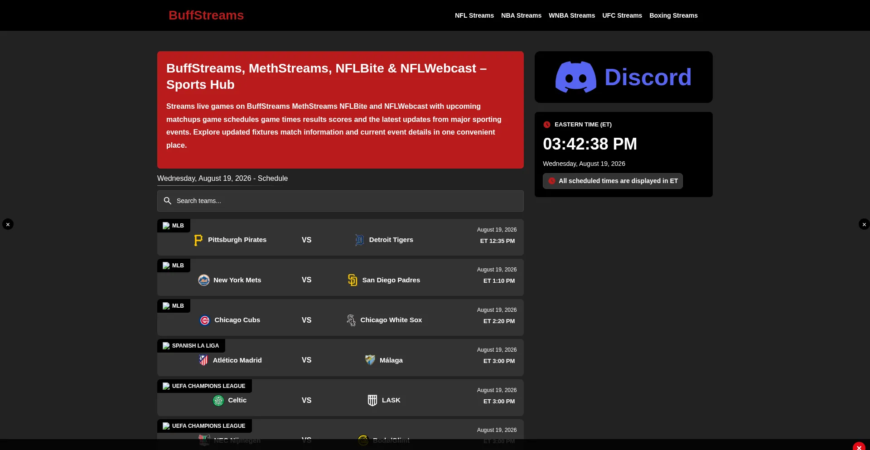Click MLB icon on Cubs game
Screen dimensions: 870x450
coord(166,306)
